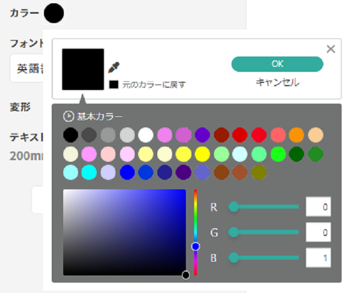Select the eyedropper color picker tool
Image resolution: width=352 pixels, height=293 pixels.
114,67
